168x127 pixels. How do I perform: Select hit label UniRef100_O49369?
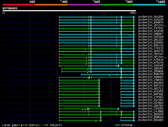[x=151, y=37]
